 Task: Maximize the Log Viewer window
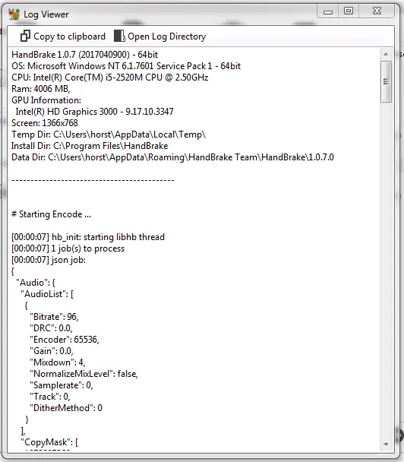coord(349,11)
